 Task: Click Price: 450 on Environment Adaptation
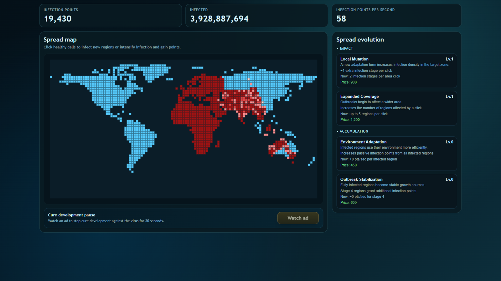click(349, 165)
